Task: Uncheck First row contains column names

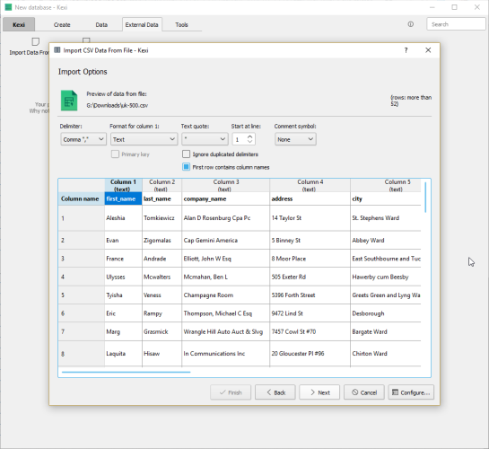Action: click(x=186, y=167)
